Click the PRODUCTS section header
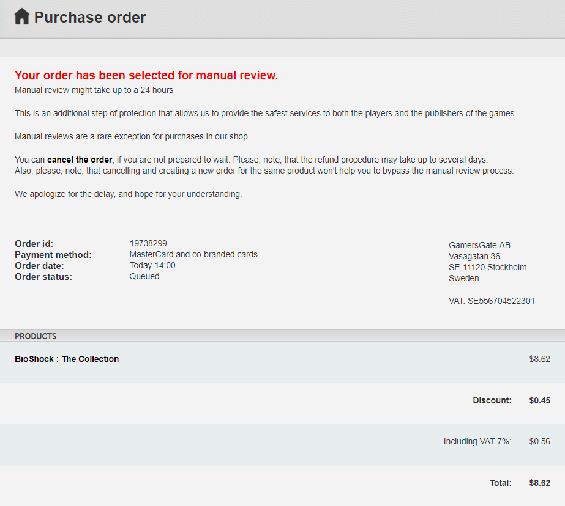 click(36, 336)
